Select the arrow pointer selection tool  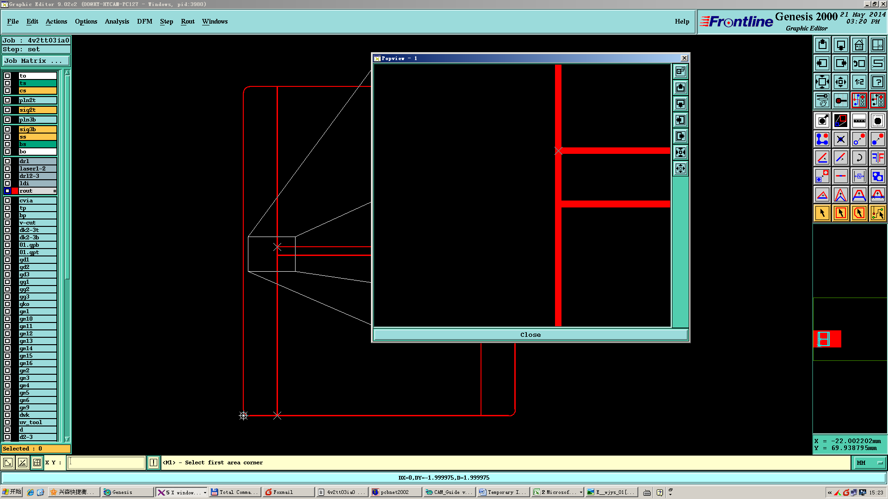(822, 213)
